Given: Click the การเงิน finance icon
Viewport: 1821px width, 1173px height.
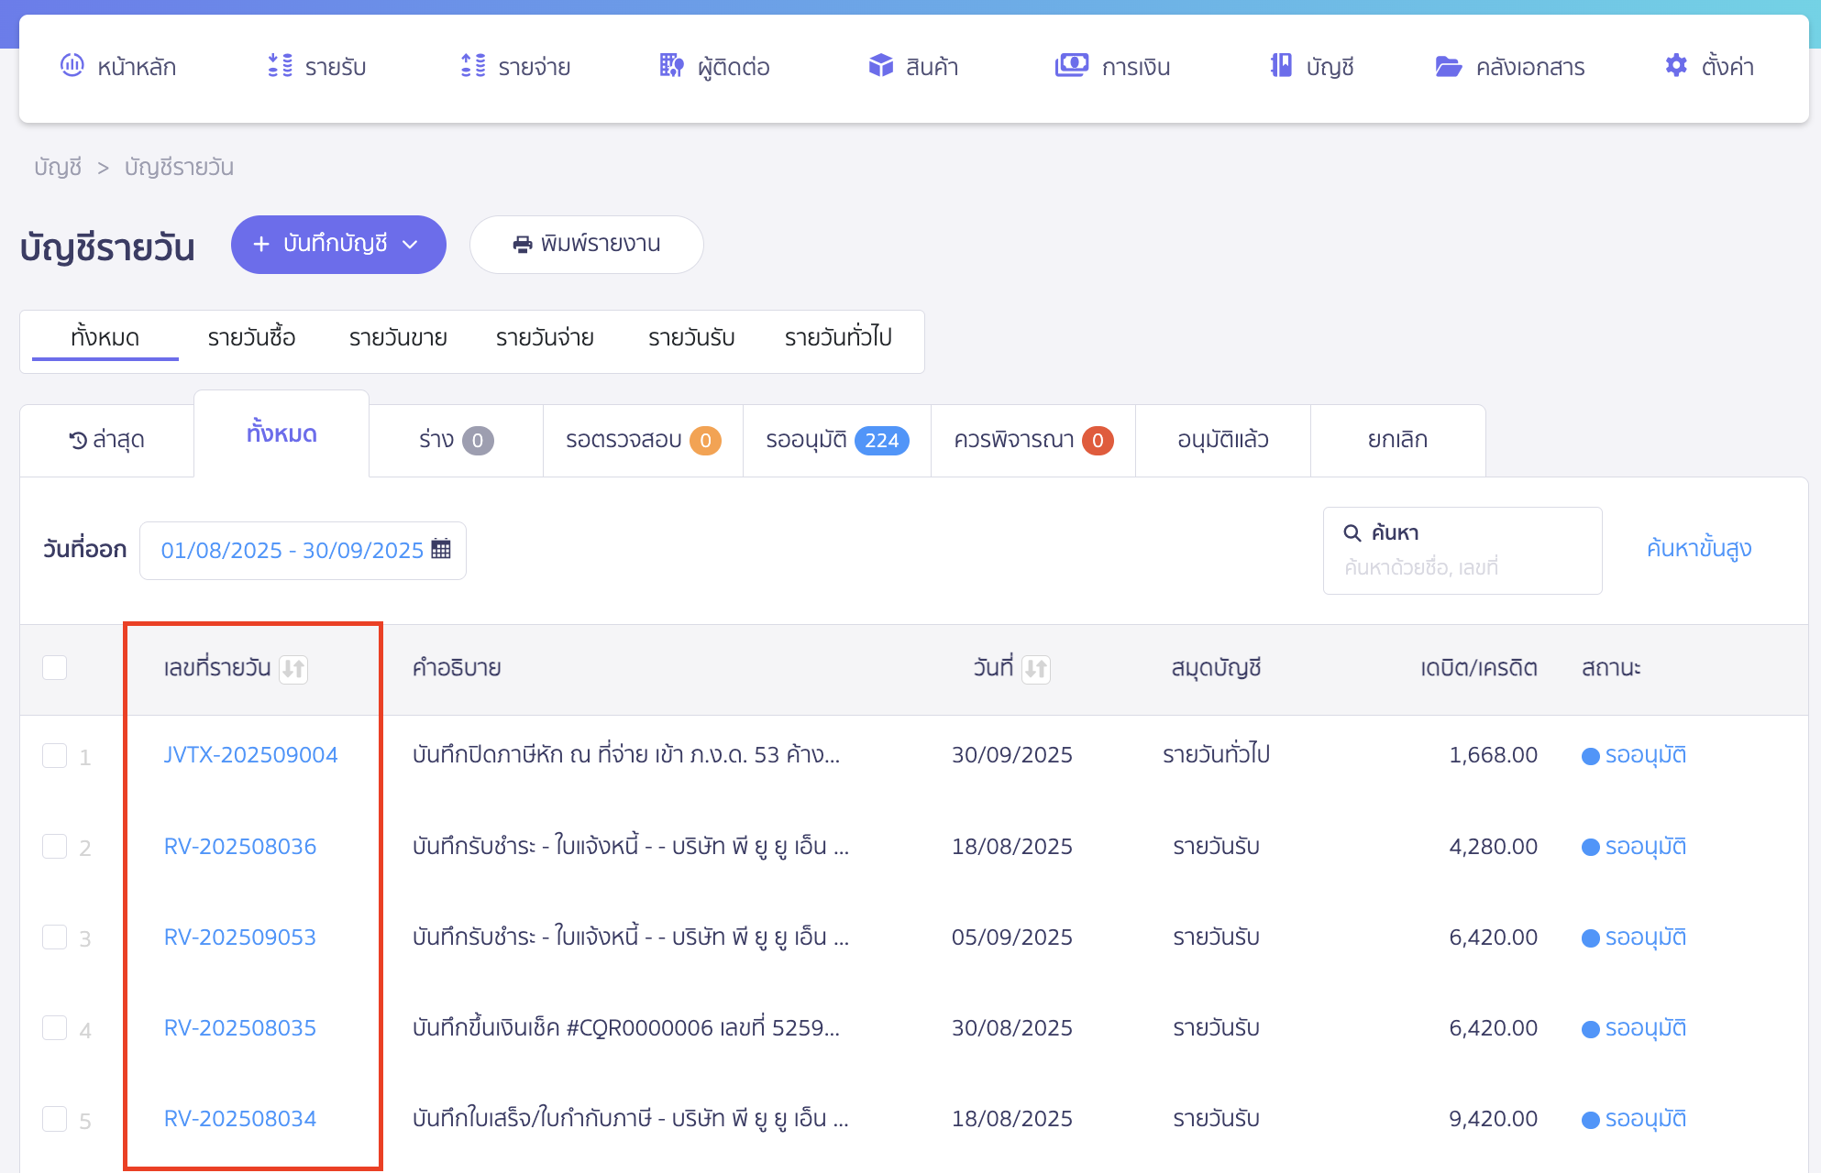Looking at the screenshot, I should [1071, 65].
